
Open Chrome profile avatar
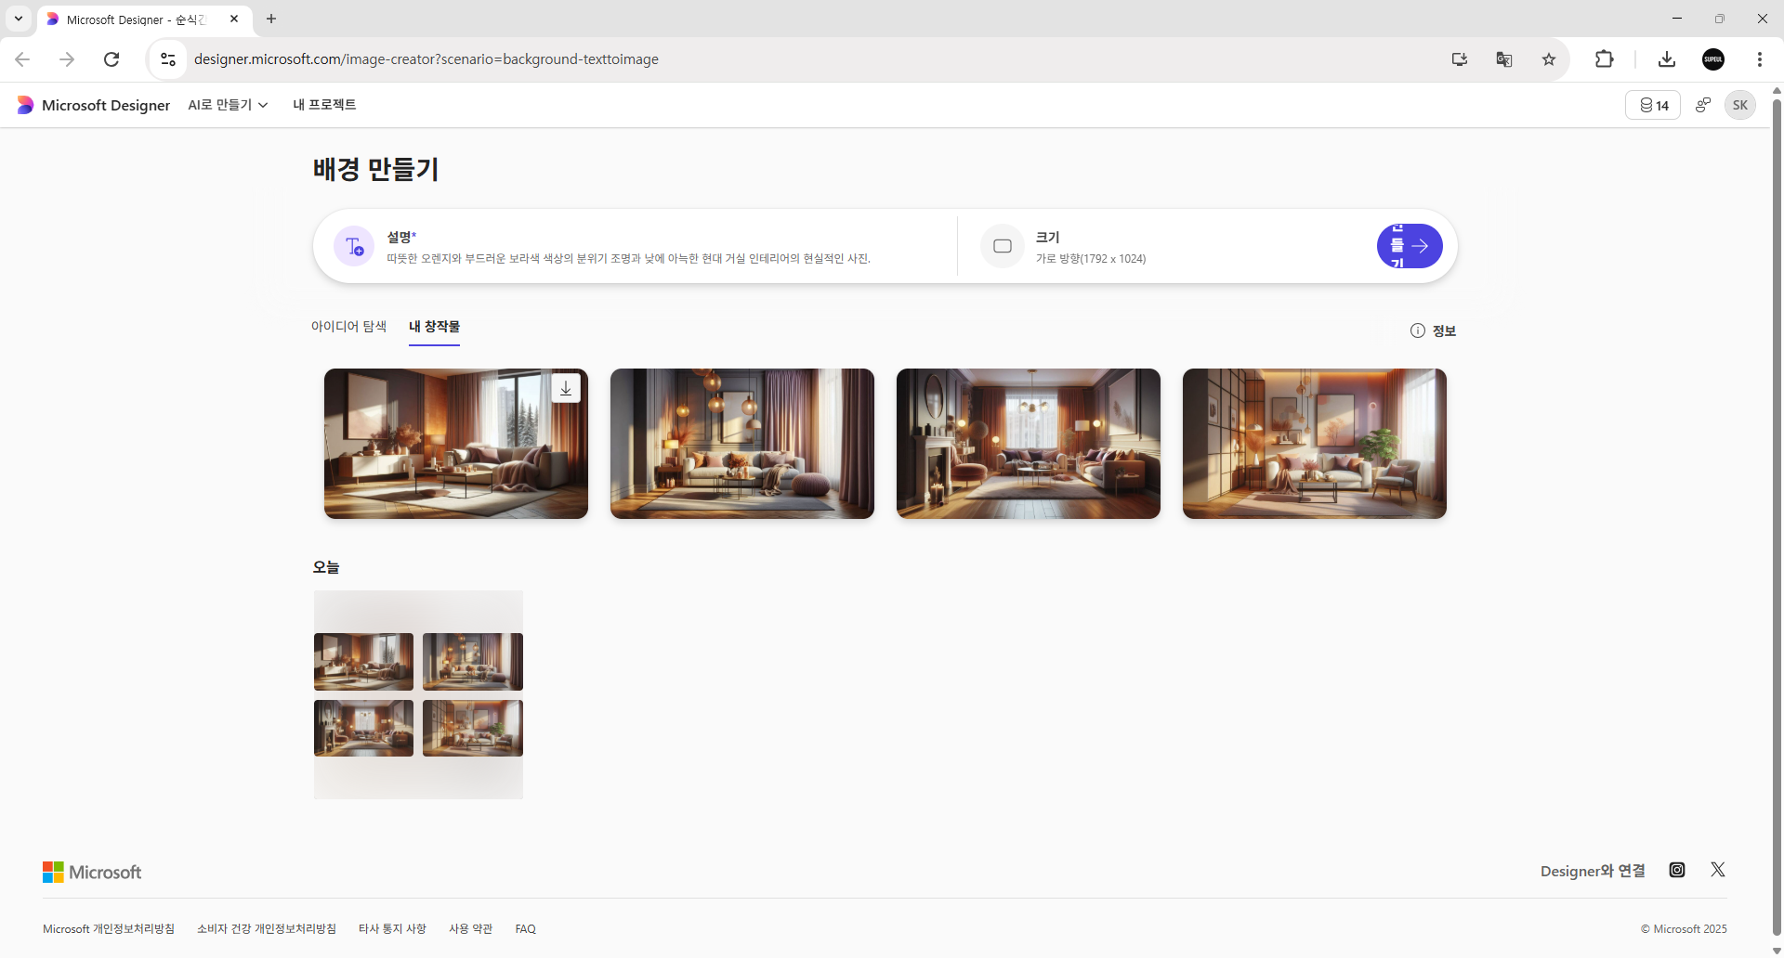[x=1713, y=59]
